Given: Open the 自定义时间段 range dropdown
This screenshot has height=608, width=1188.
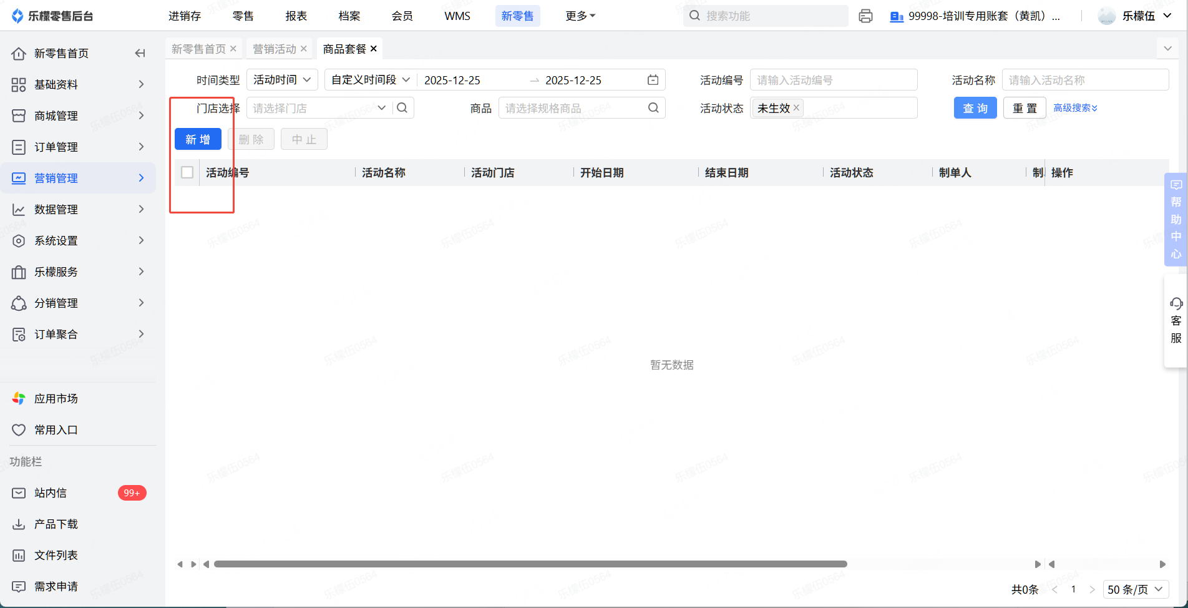Looking at the screenshot, I should (x=370, y=80).
